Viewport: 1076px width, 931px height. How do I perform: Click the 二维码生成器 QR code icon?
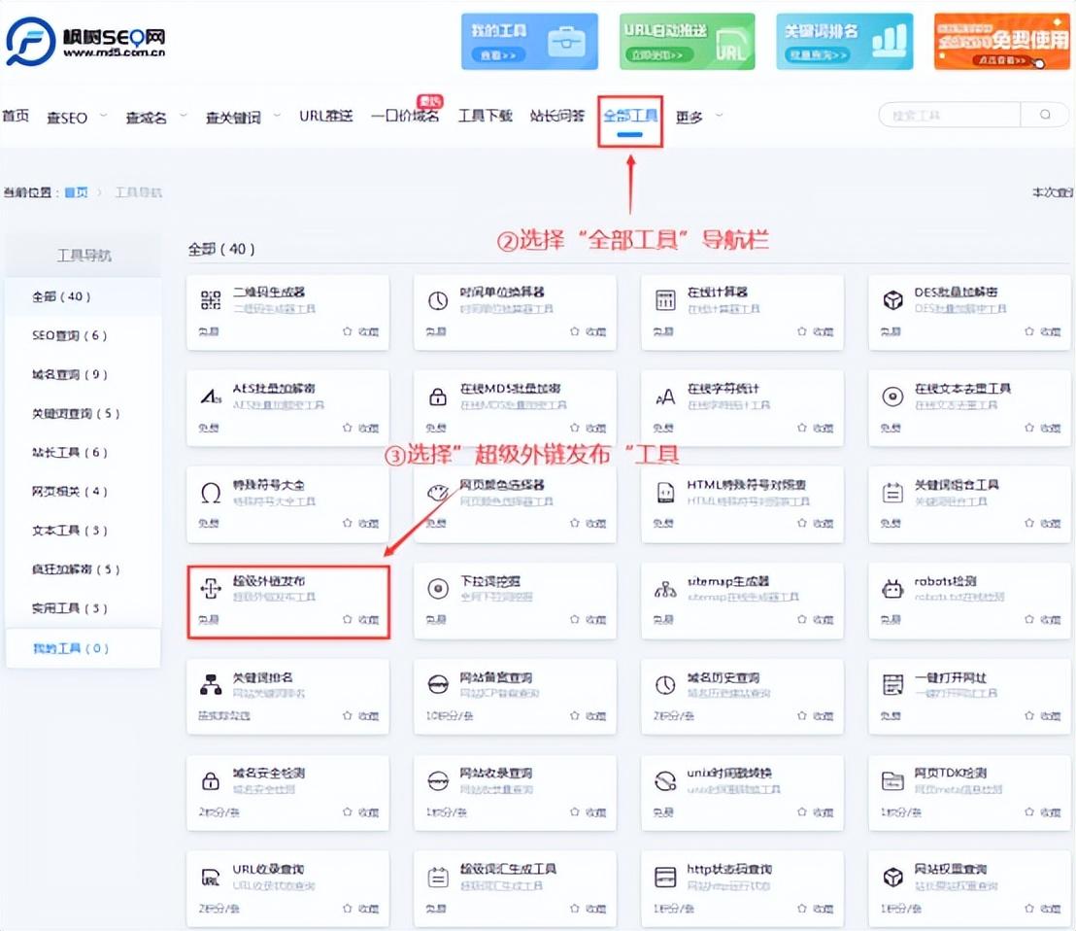click(211, 300)
